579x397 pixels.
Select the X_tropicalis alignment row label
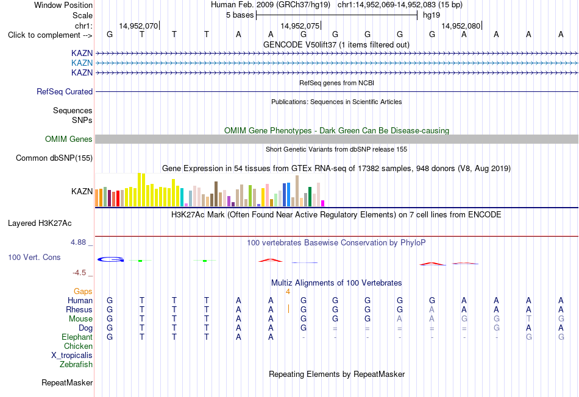coord(72,356)
